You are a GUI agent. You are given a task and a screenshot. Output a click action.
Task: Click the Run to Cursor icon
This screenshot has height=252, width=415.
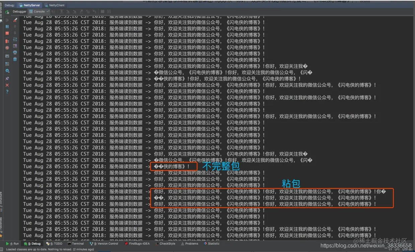pyautogui.click(x=94, y=12)
